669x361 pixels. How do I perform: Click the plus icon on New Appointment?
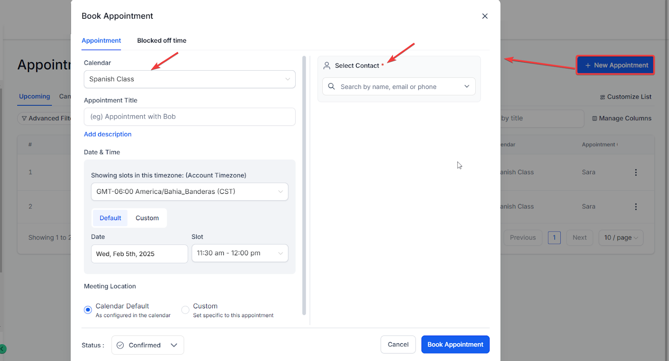(x=587, y=66)
